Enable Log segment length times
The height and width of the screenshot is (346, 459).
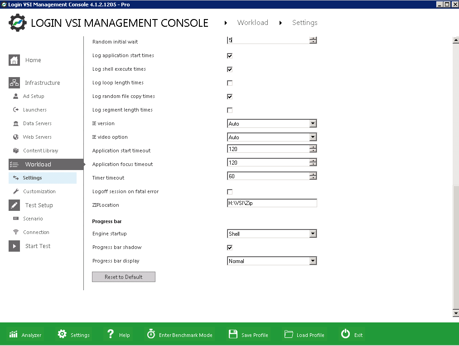coord(230,110)
